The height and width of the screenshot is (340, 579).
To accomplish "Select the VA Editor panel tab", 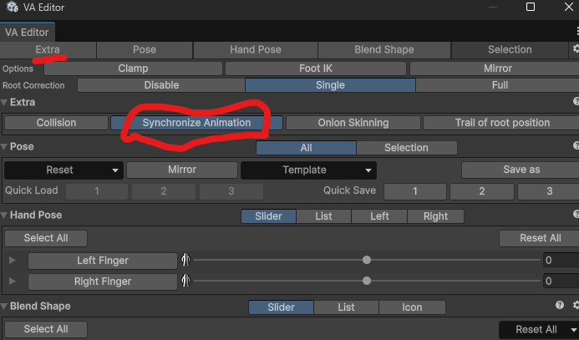I will [27, 32].
